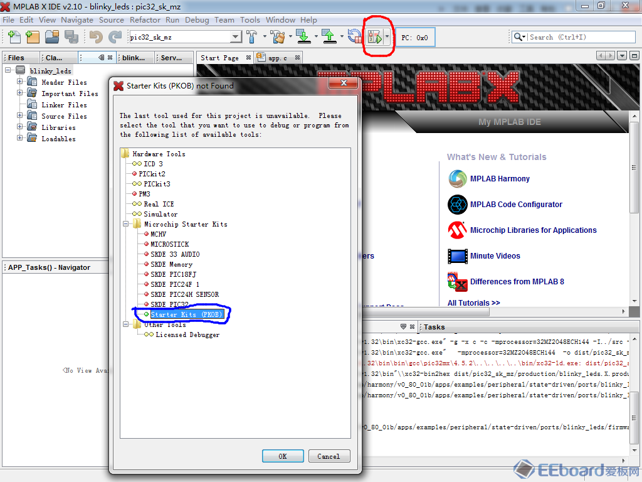Click the search magnifier icon
Image resolution: width=642 pixels, height=482 pixels.
pos(518,37)
